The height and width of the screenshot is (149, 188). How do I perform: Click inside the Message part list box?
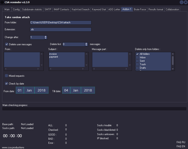click(x=110, y=59)
